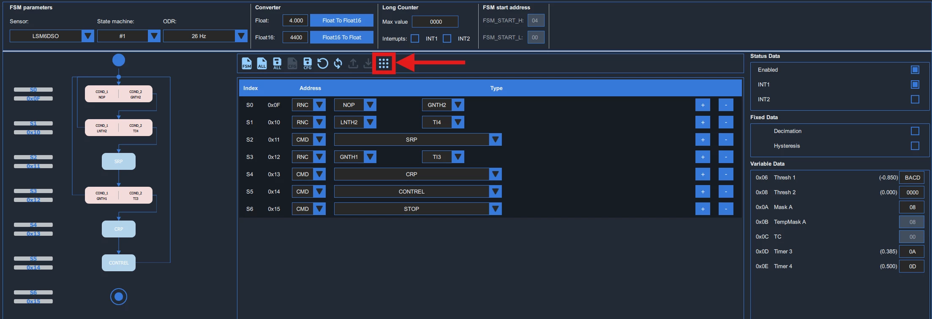Image resolution: width=932 pixels, height=319 pixels.
Task: Click the Long Counter Max value field
Action: pyautogui.click(x=435, y=22)
